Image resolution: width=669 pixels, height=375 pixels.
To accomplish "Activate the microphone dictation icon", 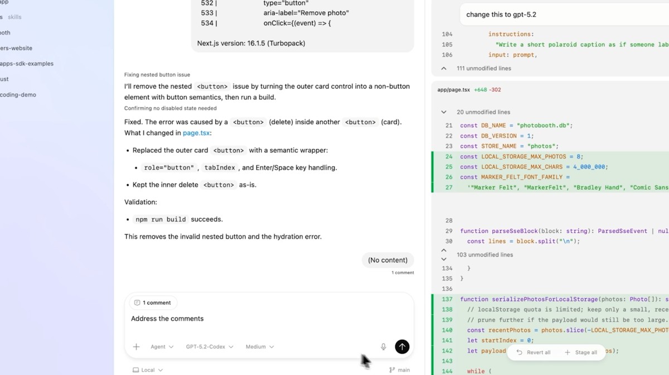I will tap(383, 347).
